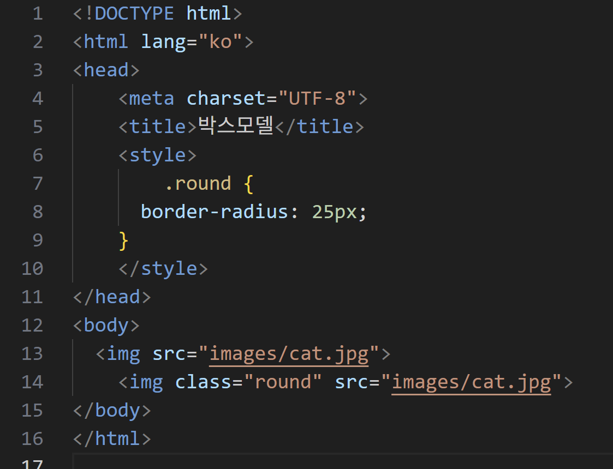
Task: Click line number 1 in the gutter
Action: (37, 13)
